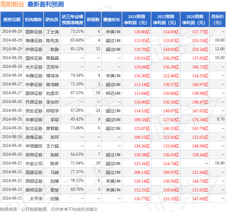This screenshot has width=226, height=212.
Task: Click 124.26亿 forecast value
Action: pyautogui.click(x=142, y=146)
